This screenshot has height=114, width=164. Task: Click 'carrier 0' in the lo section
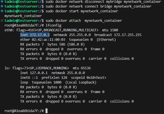coord(98,101)
